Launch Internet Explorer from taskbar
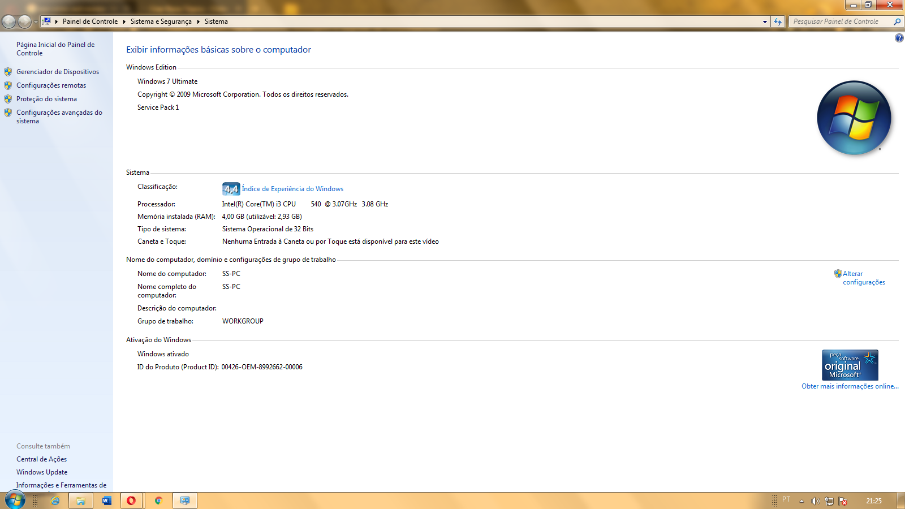The height and width of the screenshot is (509, 905). (55, 501)
